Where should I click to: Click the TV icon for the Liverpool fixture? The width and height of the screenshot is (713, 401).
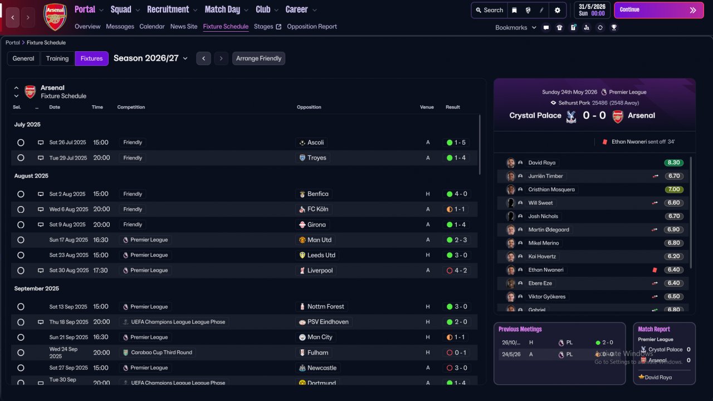click(41, 271)
